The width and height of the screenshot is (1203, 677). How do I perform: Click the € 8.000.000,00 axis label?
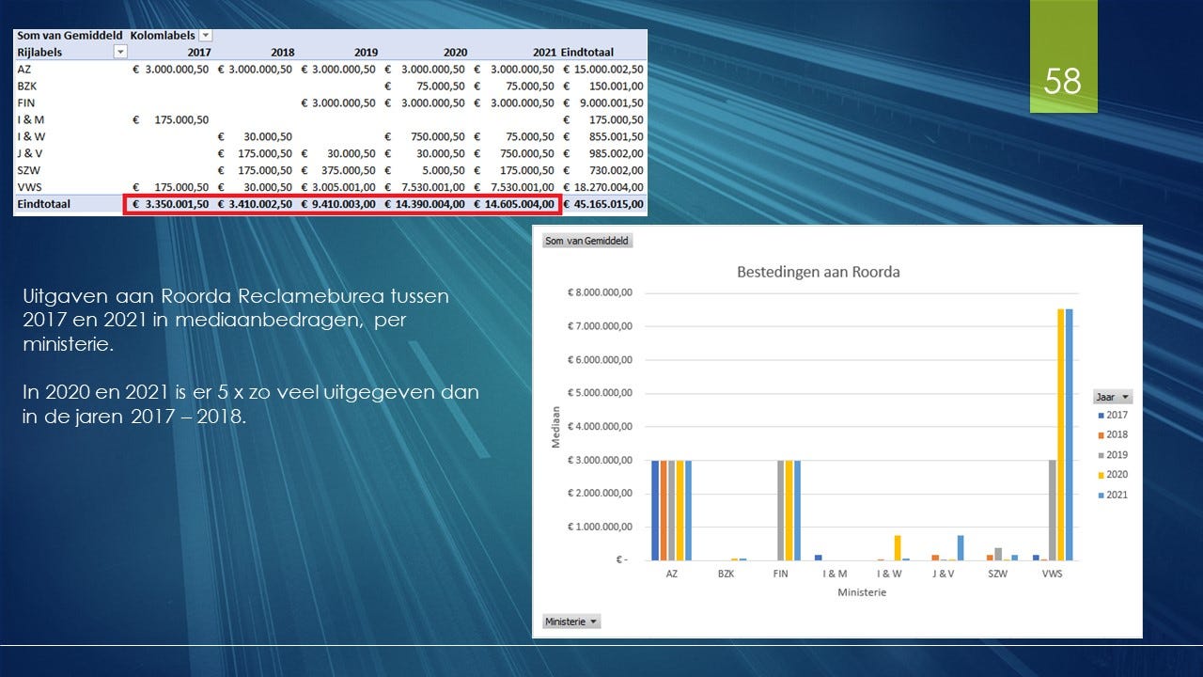(601, 292)
